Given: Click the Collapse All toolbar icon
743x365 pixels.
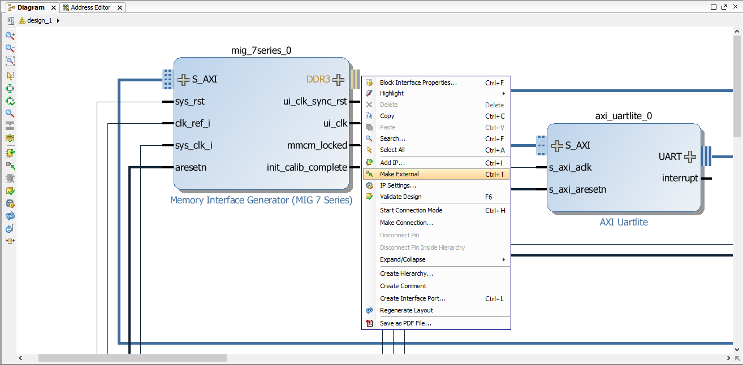Looking at the screenshot, I should [x=10, y=125].
